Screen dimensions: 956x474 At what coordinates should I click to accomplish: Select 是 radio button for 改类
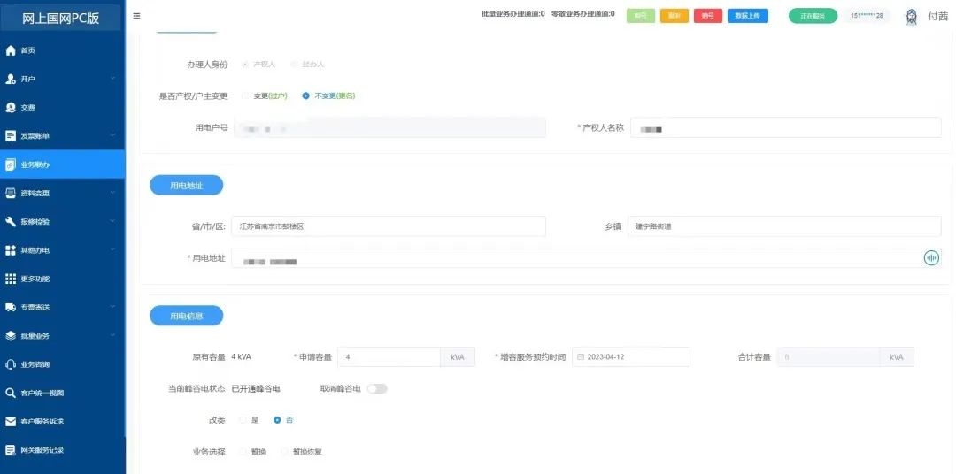tap(243, 420)
